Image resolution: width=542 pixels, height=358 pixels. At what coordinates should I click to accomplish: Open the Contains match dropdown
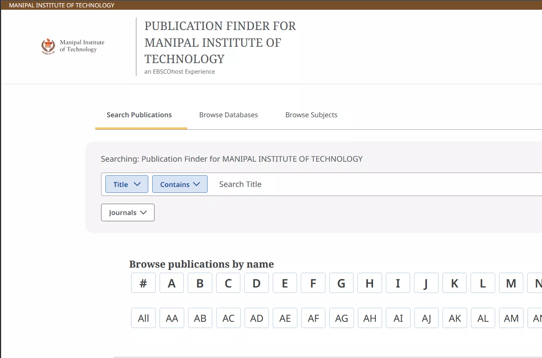click(179, 184)
